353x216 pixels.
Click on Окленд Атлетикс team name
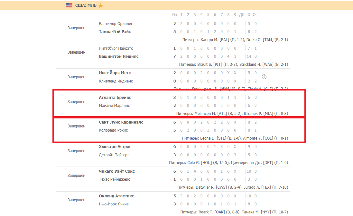pyautogui.click(x=116, y=196)
